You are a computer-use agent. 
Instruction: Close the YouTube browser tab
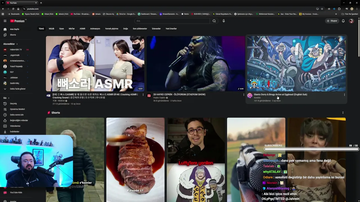tap(36, 3)
